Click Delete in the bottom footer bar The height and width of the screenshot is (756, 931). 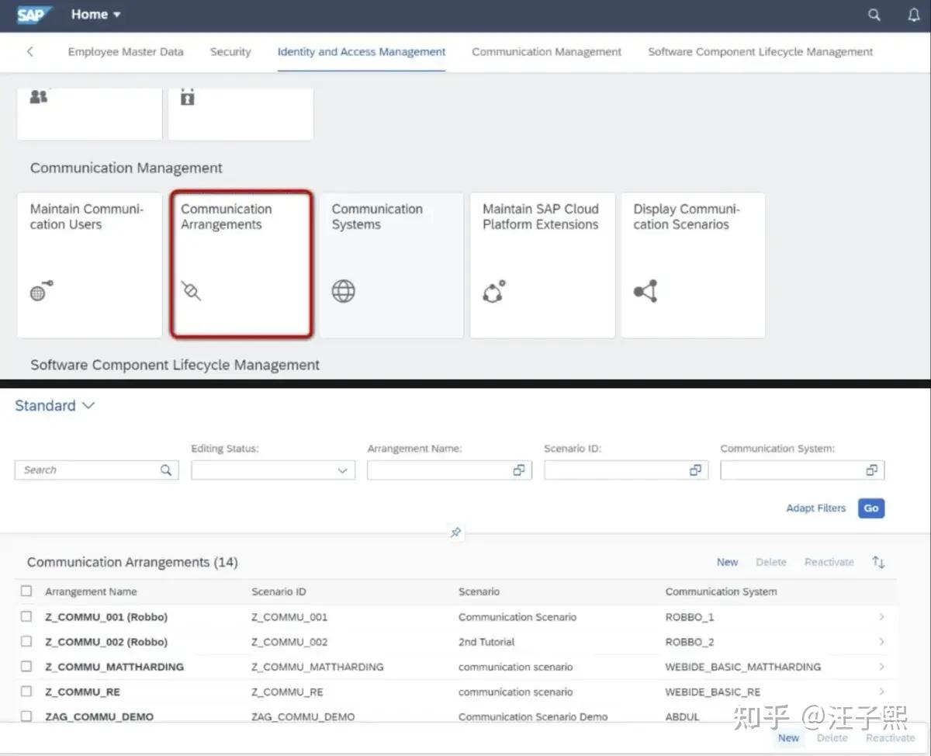pos(832,738)
